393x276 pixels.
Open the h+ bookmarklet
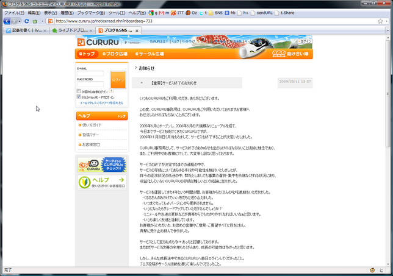pyautogui.click(x=243, y=13)
